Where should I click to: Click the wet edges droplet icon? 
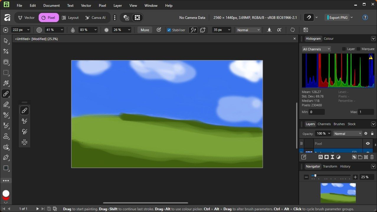269,30
